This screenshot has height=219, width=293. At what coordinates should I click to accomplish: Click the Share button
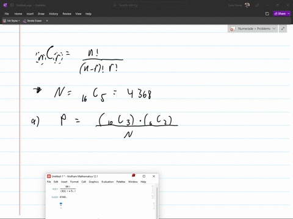tap(280, 13)
